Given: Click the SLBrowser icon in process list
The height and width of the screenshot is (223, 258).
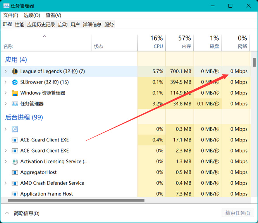Looking at the screenshot, I should (15, 82).
